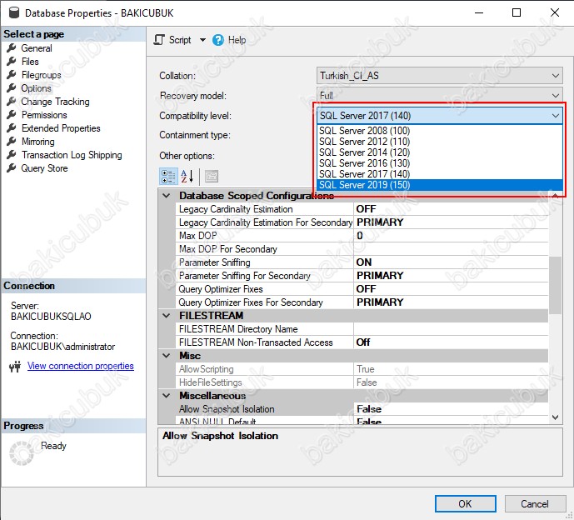Open the Permissions page
Image resolution: width=574 pixels, height=520 pixels.
point(44,115)
